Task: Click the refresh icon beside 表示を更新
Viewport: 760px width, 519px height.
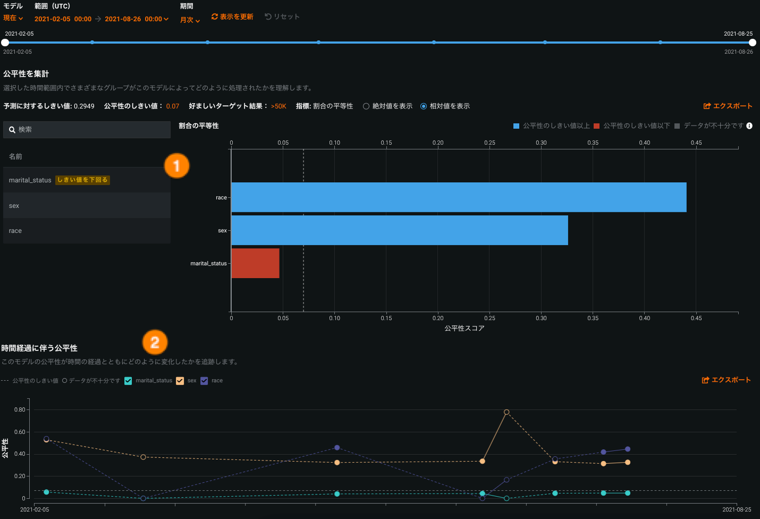Action: coord(215,16)
